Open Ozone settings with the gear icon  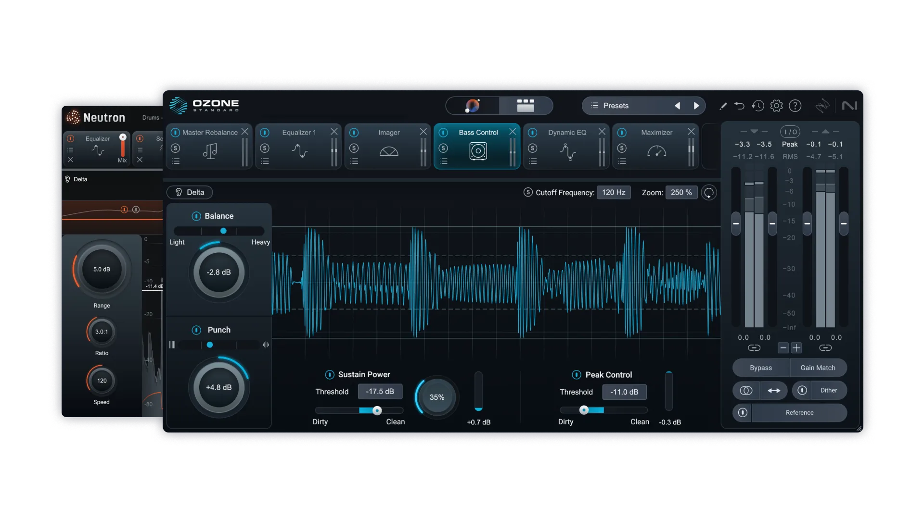pyautogui.click(x=776, y=106)
